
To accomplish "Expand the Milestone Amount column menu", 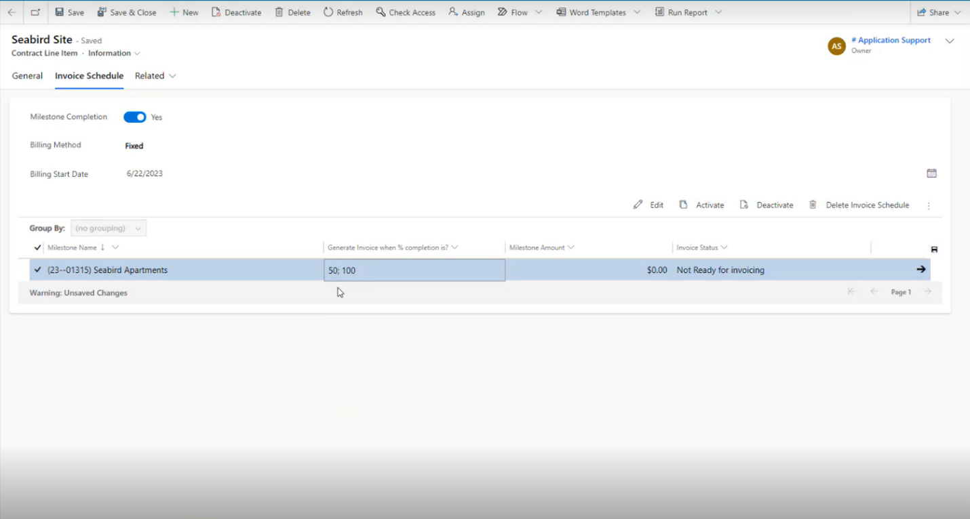I will [571, 247].
